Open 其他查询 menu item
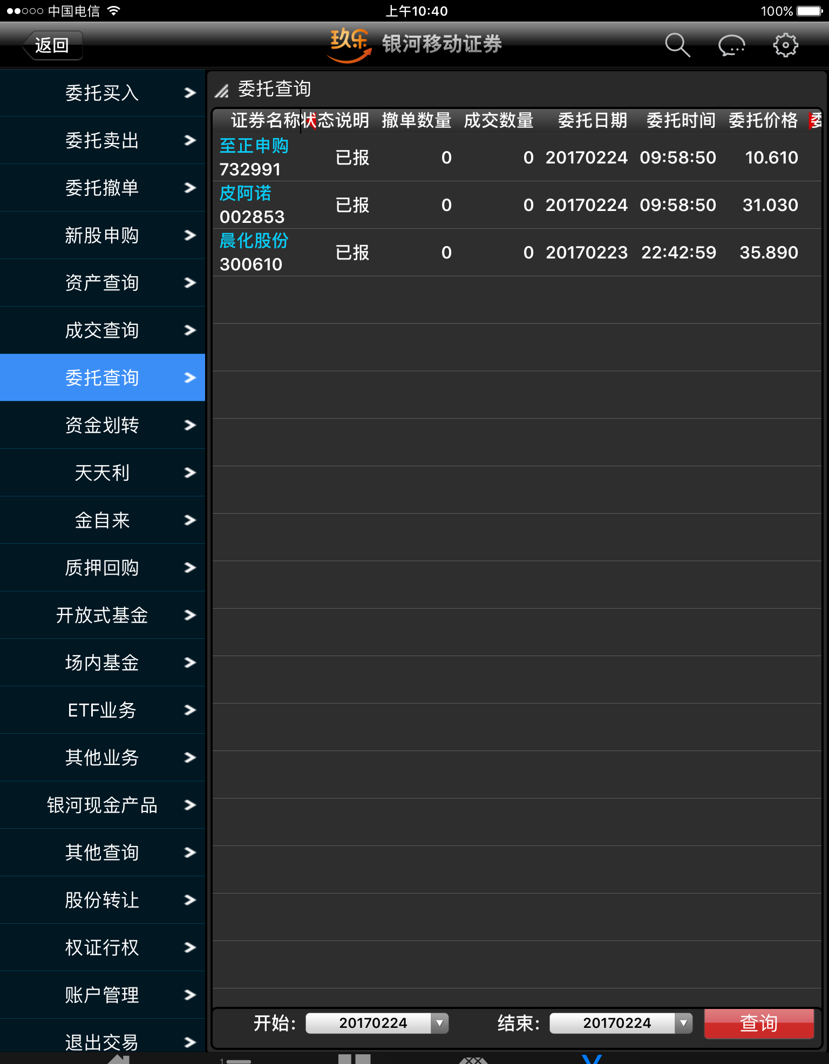This screenshot has width=829, height=1064. (103, 852)
